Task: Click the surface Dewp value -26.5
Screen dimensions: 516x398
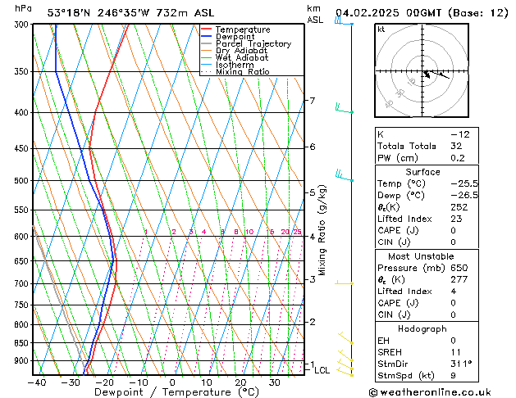Action: [464, 196]
